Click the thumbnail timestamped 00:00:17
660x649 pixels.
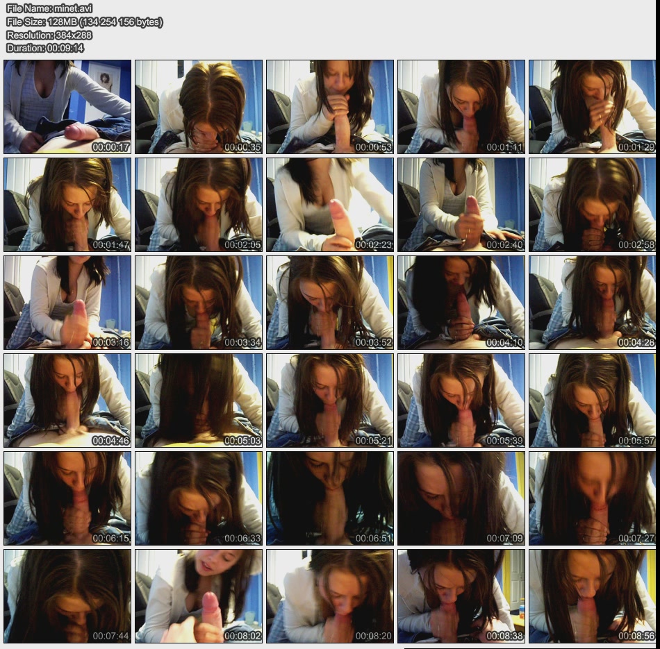coord(67,107)
